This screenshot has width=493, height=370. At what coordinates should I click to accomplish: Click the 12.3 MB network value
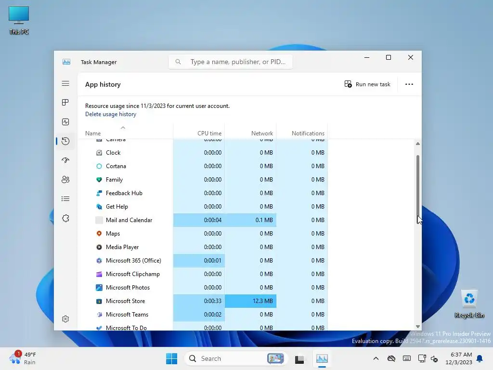coord(262,301)
